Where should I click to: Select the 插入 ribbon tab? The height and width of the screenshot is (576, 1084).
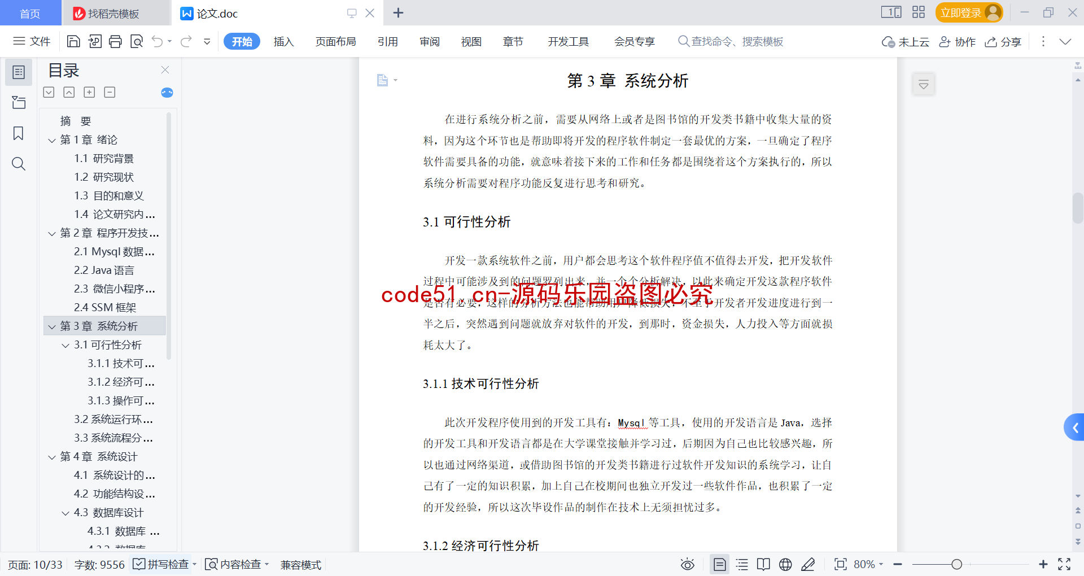283,41
